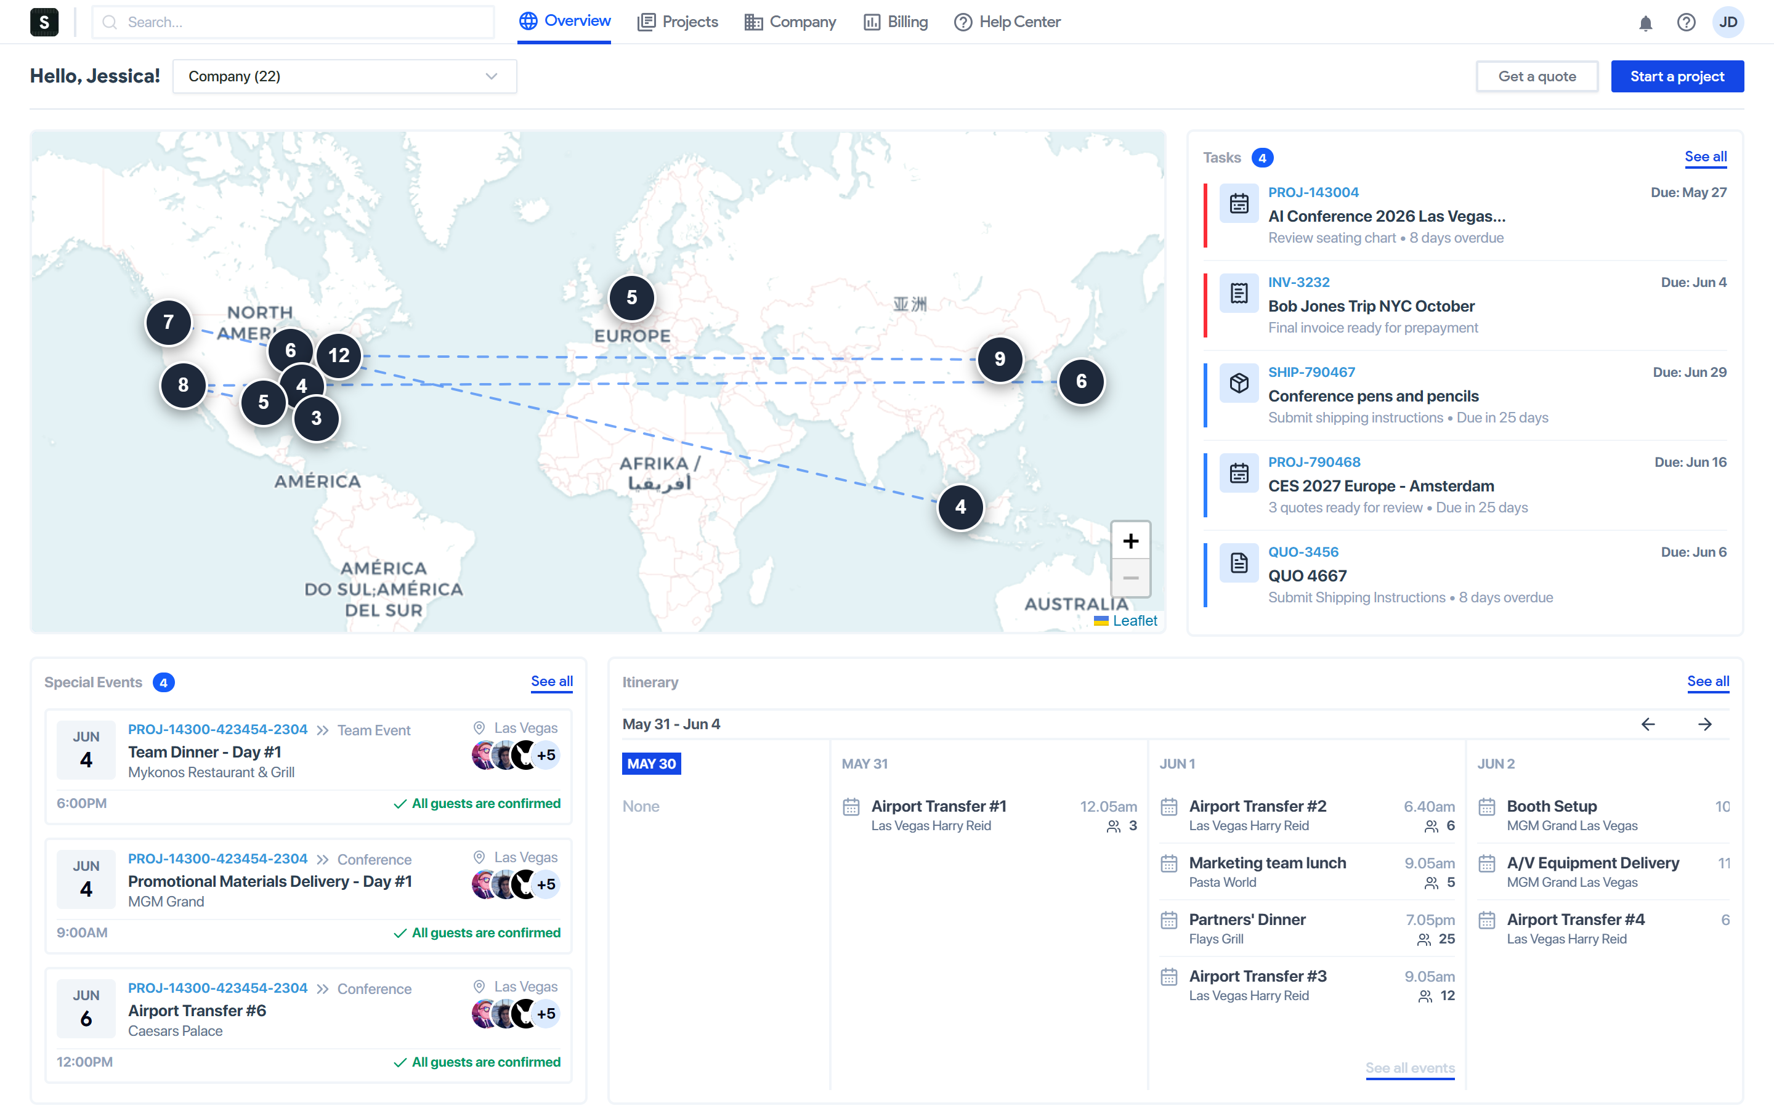The width and height of the screenshot is (1774, 1119).
Task: Click the notifications bell icon
Action: [1645, 23]
